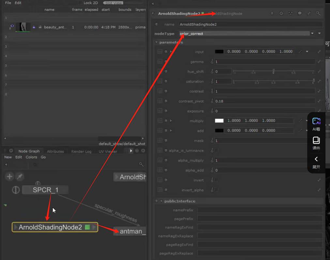This screenshot has height=260, width=330.
Task: Click the white multiply color swatch
Action: click(x=219, y=121)
